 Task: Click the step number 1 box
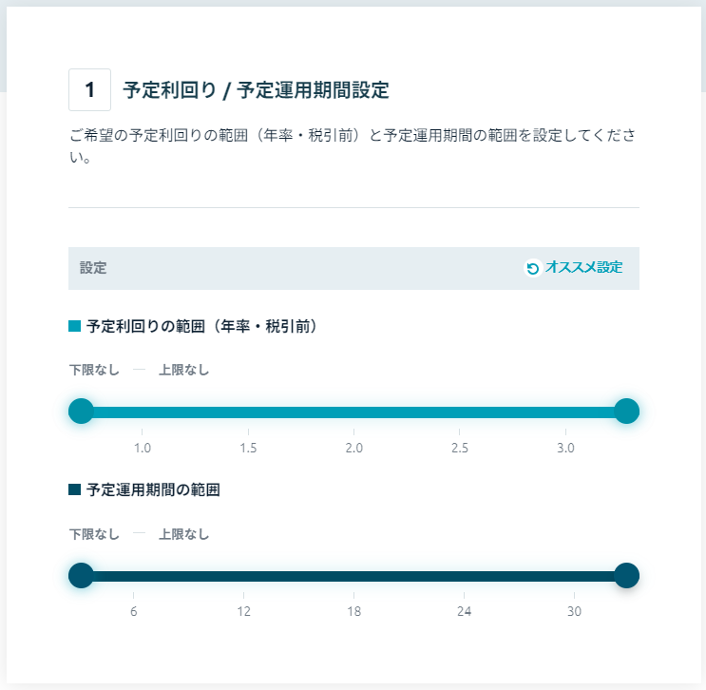click(89, 89)
